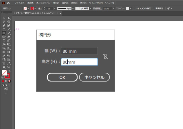Screen dimensions: 183x129
Task: Select the Slice tool
Action: pyautogui.click(x=9, y=63)
